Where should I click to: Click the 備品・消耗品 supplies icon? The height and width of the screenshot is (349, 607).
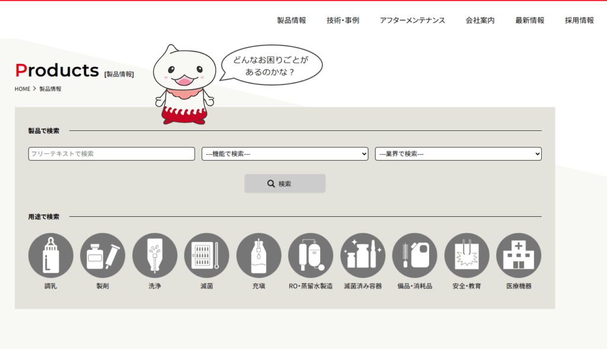pyautogui.click(x=415, y=255)
